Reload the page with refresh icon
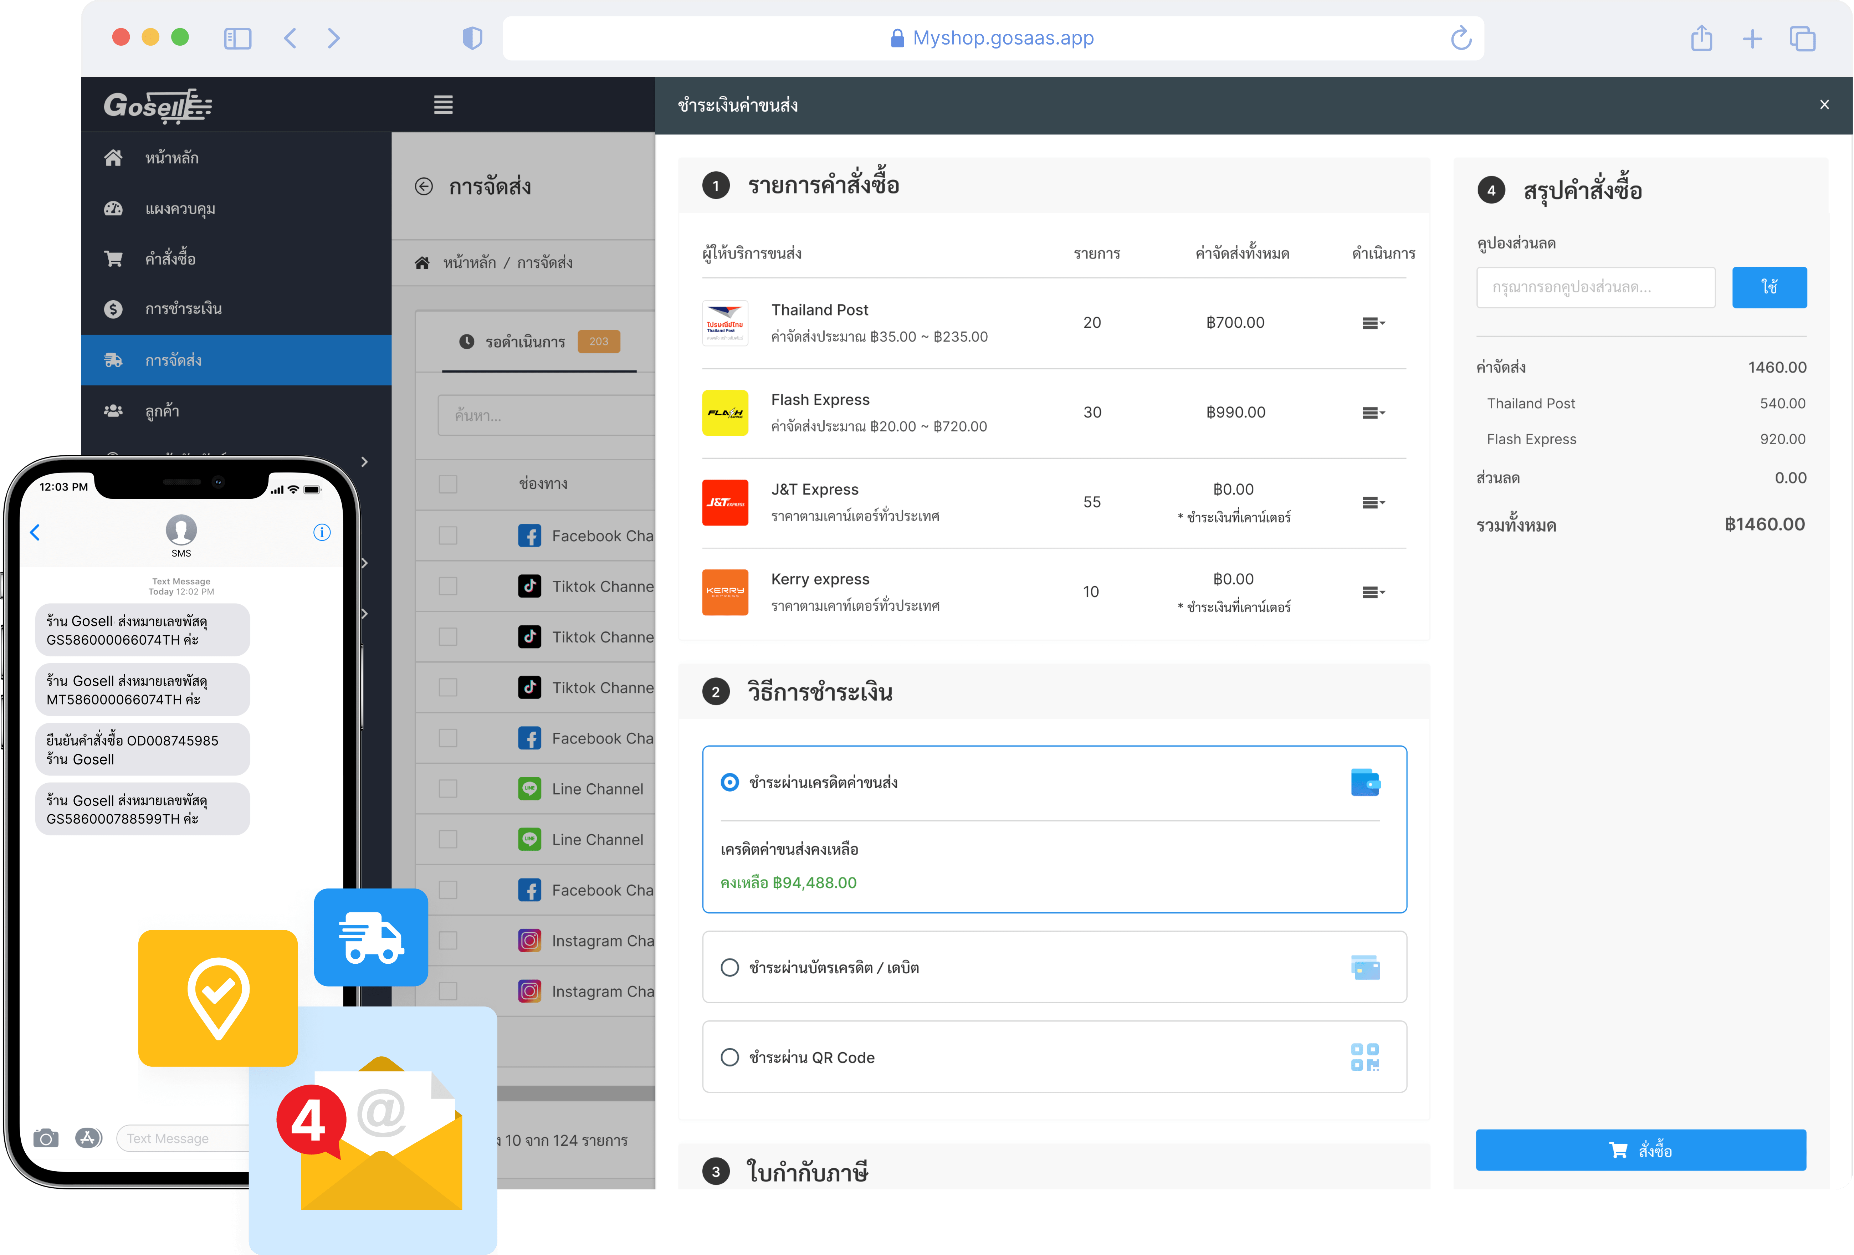This screenshot has width=1854, height=1255. point(1461,37)
